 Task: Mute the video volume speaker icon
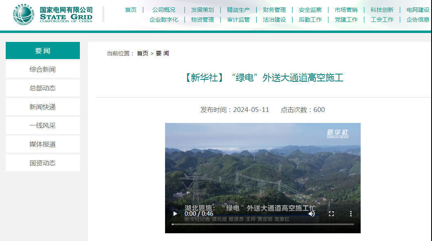pos(312,214)
